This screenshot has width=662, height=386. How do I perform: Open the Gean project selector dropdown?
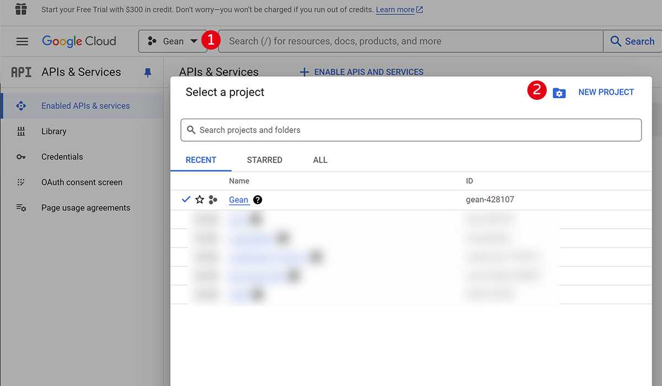tap(172, 41)
